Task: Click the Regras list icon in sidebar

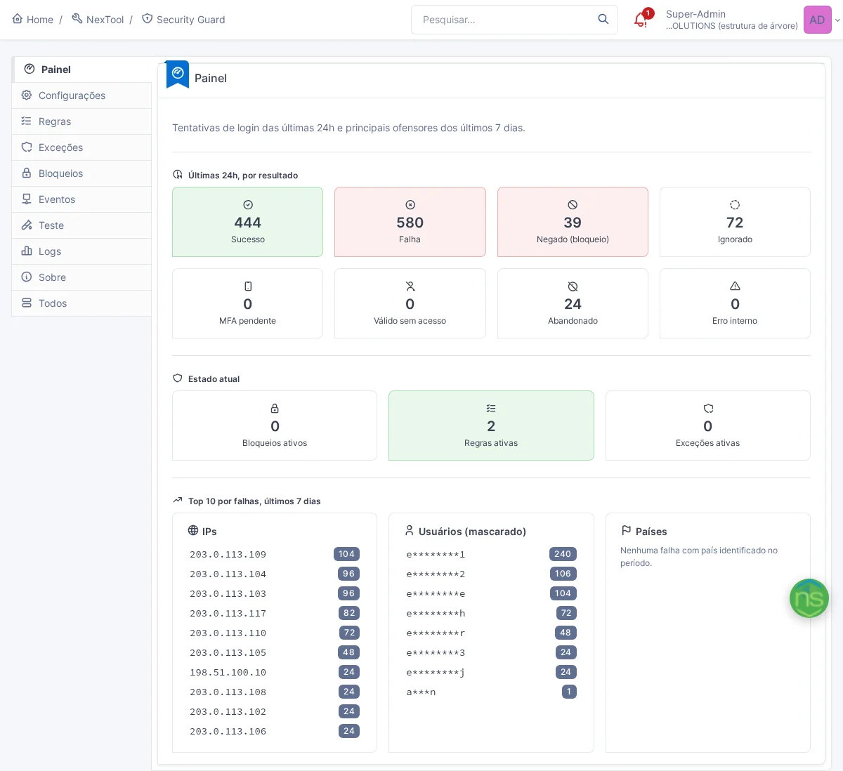Action: pos(27,121)
